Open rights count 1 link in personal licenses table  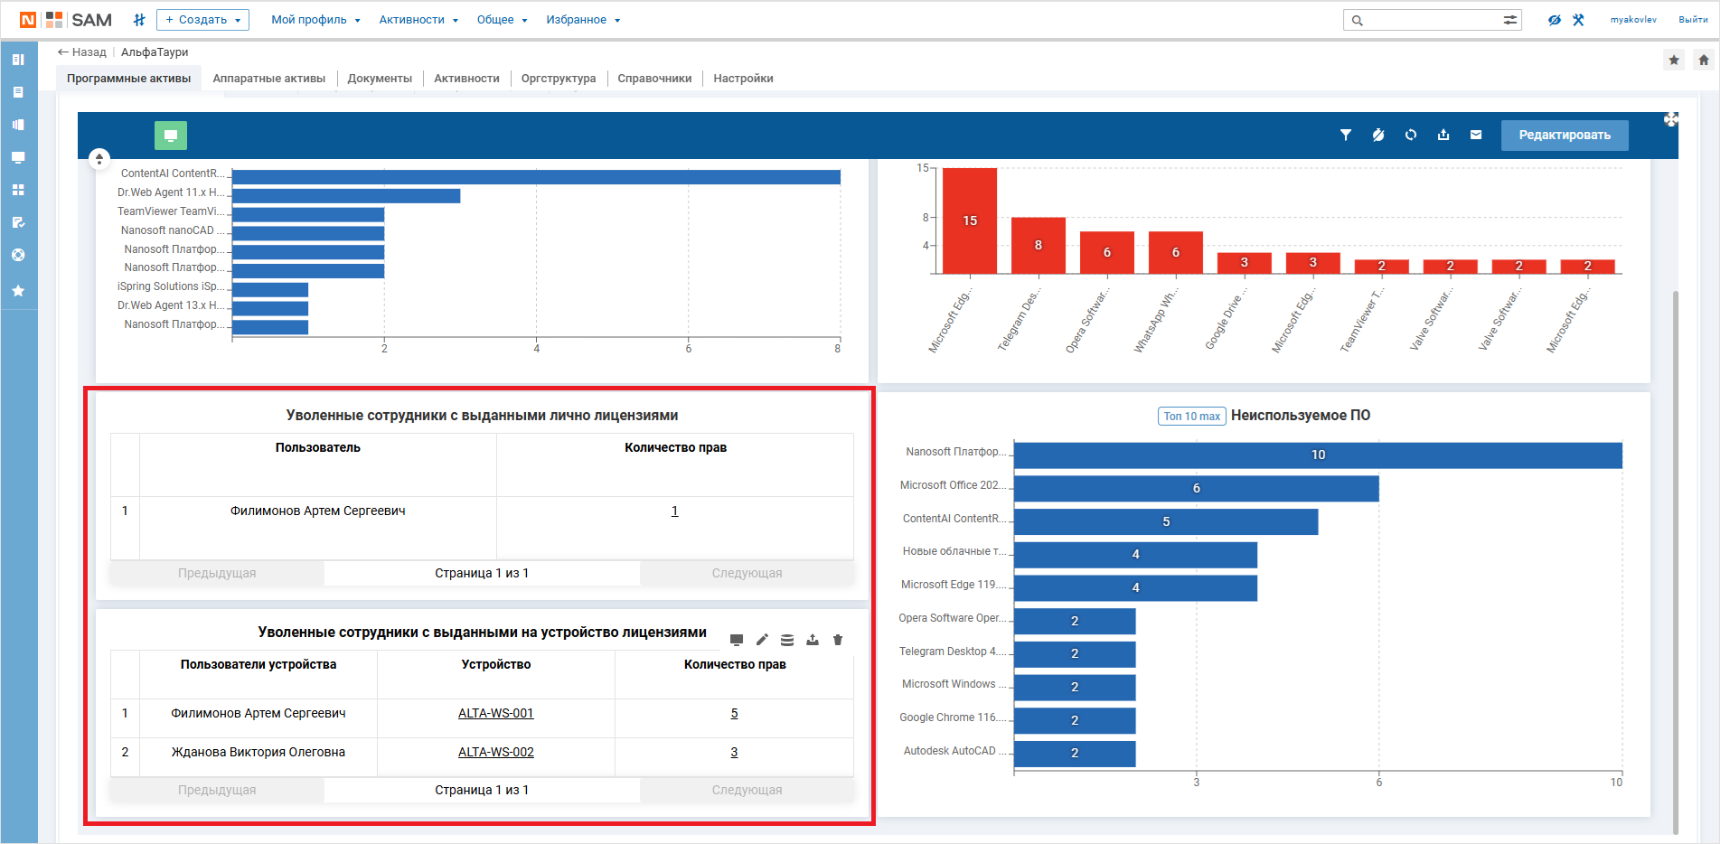(x=675, y=511)
